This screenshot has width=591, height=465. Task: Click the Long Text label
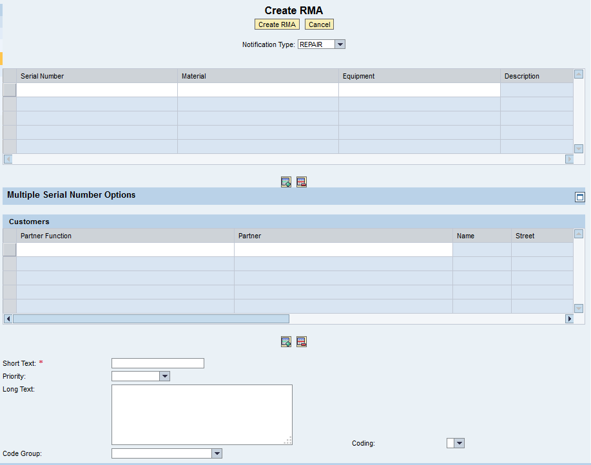19,389
